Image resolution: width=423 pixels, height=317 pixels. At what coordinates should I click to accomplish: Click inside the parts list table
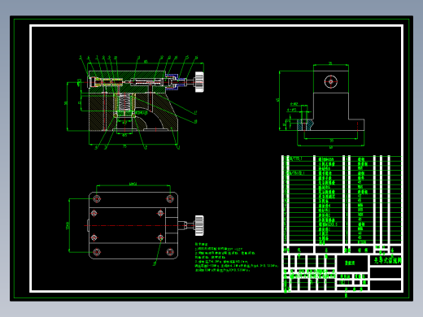[342, 200]
